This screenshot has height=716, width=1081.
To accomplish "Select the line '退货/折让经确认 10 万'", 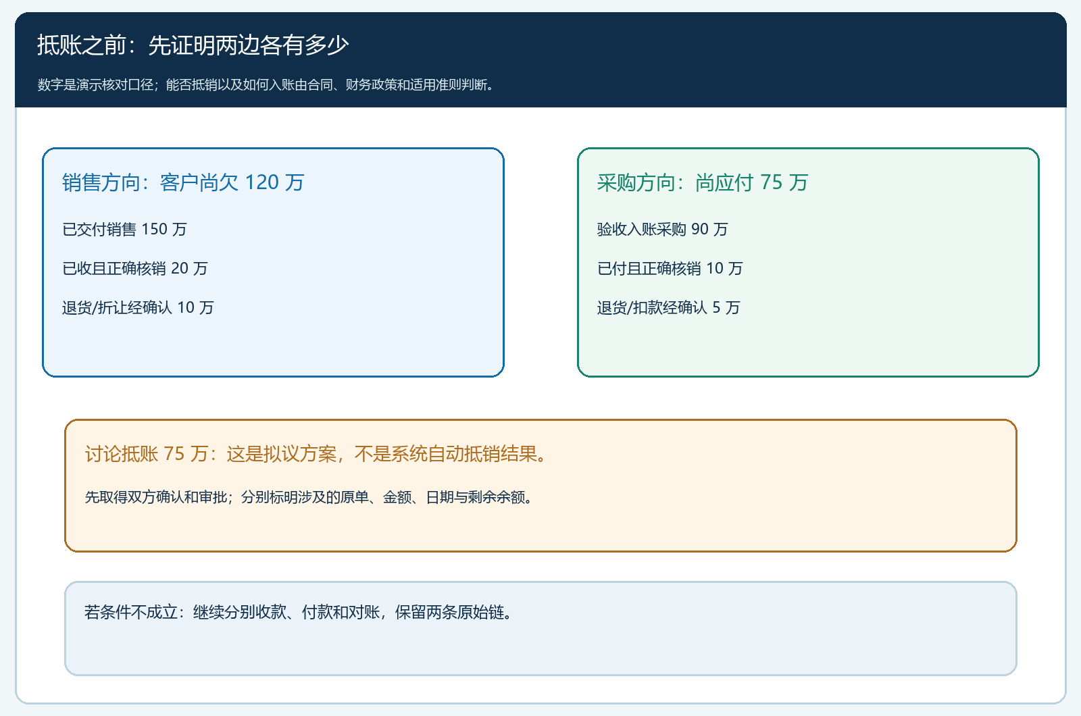I will (x=138, y=308).
